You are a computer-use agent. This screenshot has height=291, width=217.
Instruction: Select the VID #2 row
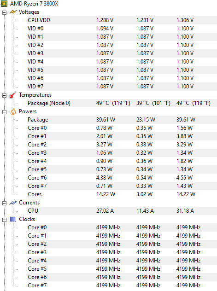click(x=122, y=45)
